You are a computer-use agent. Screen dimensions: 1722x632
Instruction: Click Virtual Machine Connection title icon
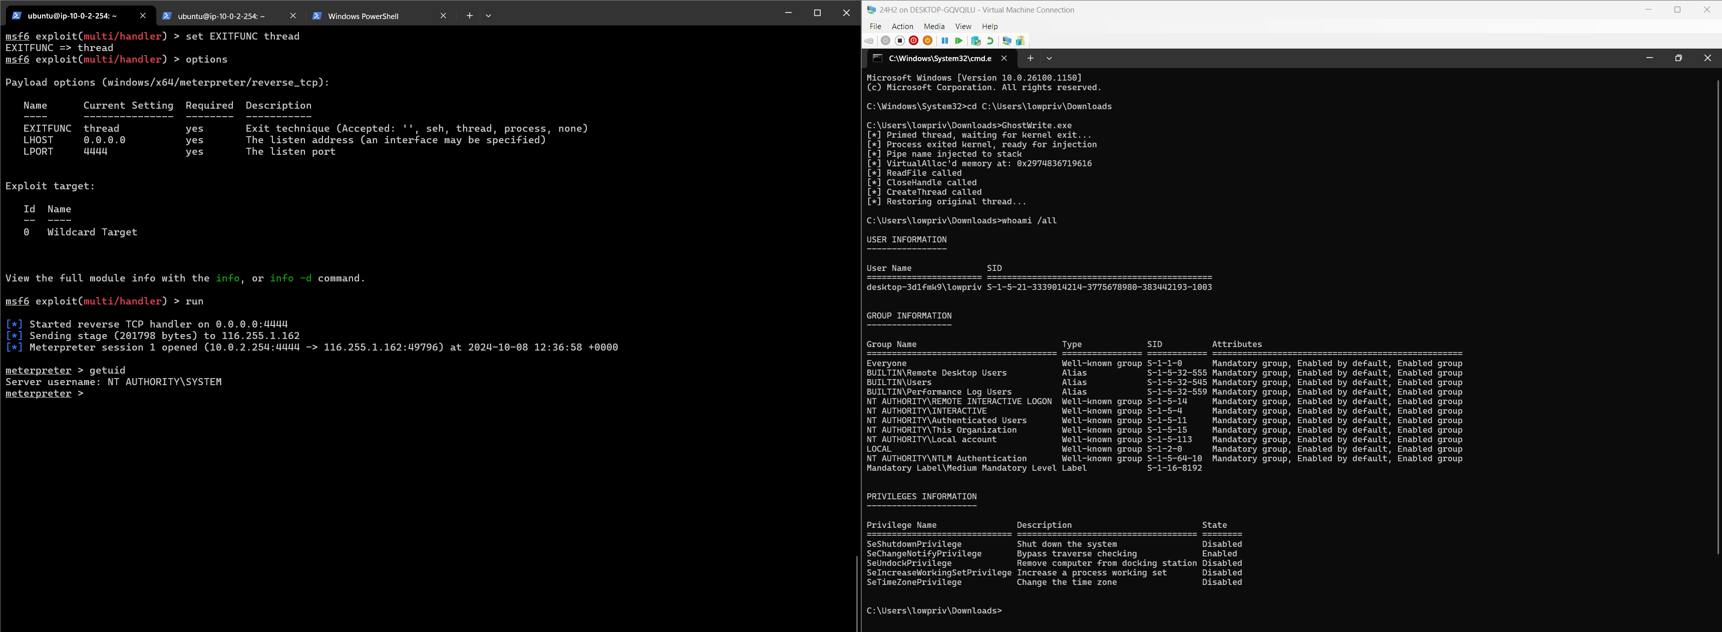[871, 10]
